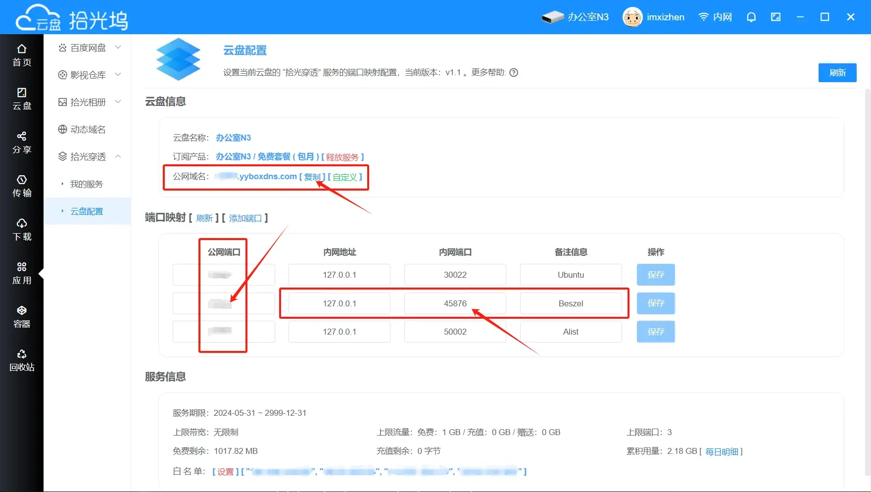
Task: Open the 下载 download sidebar icon
Action: click(22, 230)
